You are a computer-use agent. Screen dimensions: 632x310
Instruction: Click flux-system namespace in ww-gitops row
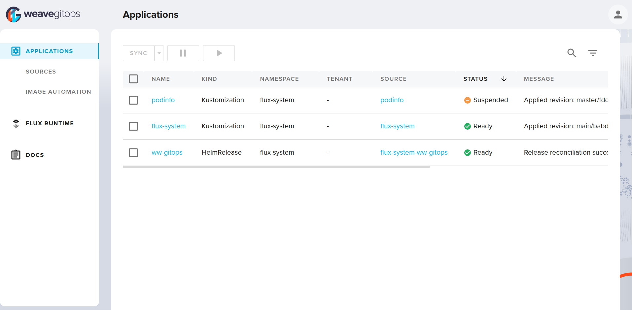click(x=277, y=152)
